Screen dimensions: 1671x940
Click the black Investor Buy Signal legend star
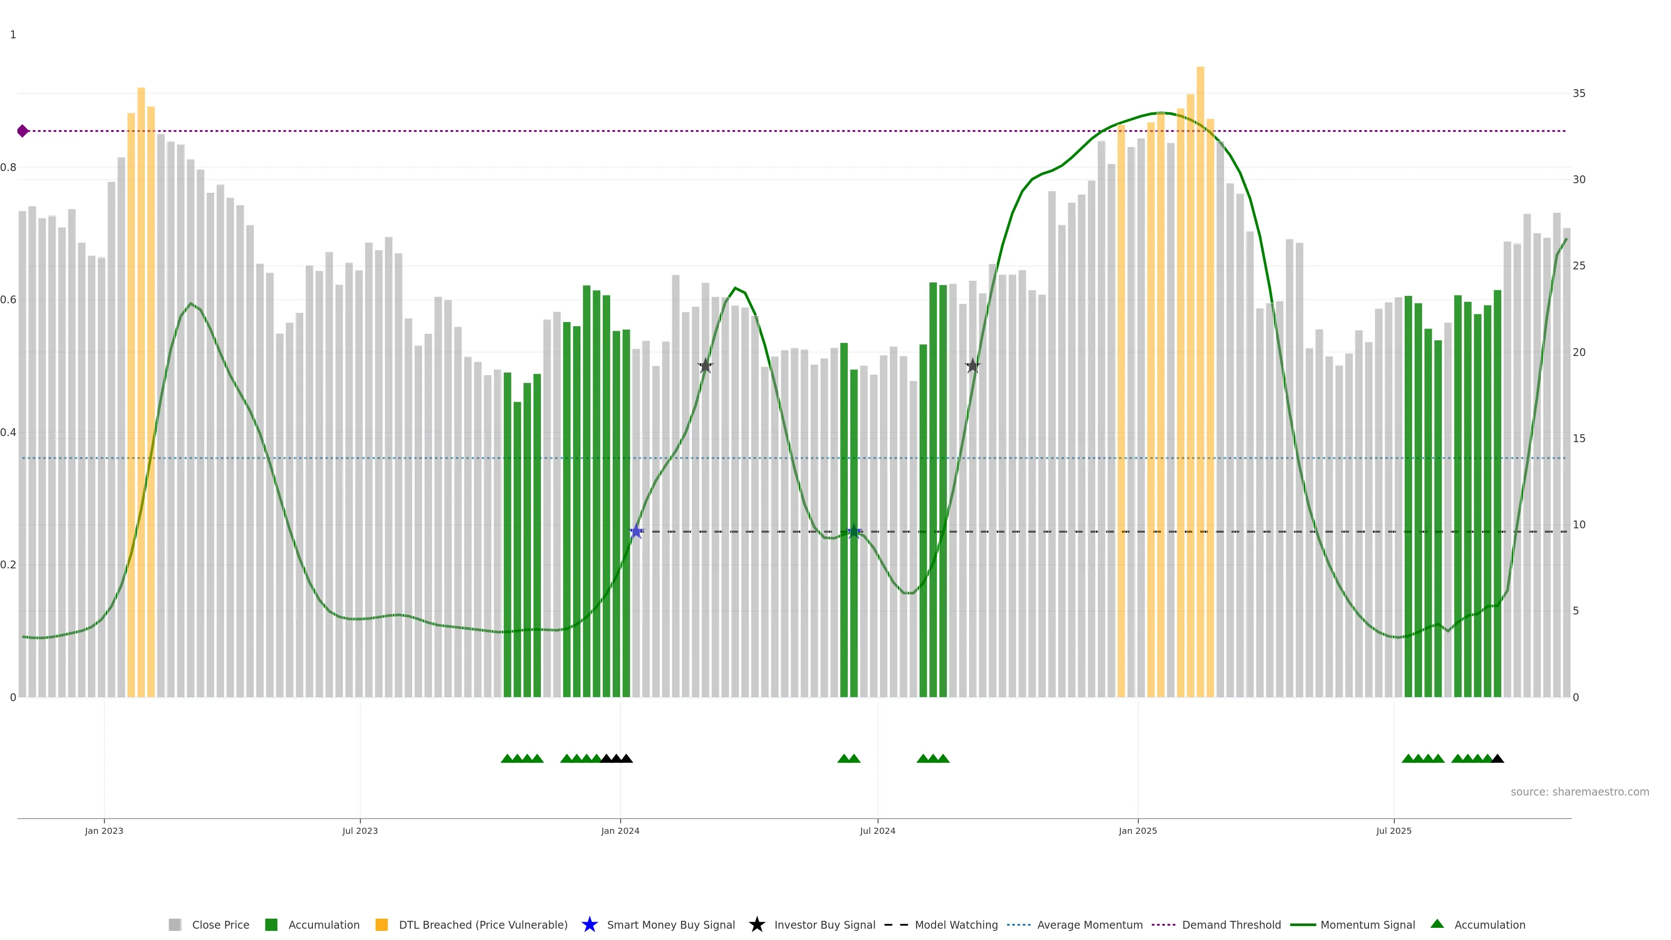pyautogui.click(x=756, y=925)
